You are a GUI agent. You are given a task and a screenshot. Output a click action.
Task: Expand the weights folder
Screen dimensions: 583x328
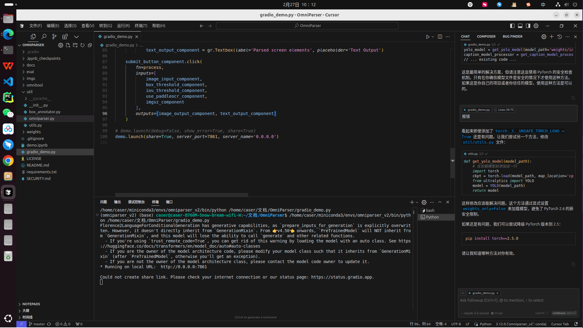(33, 132)
